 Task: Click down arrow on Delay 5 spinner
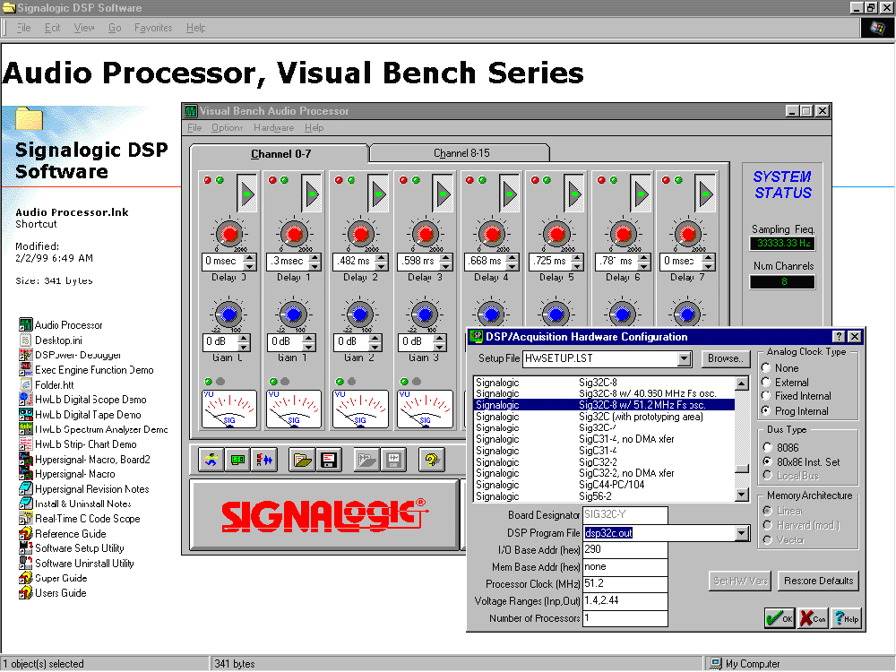pos(577,266)
